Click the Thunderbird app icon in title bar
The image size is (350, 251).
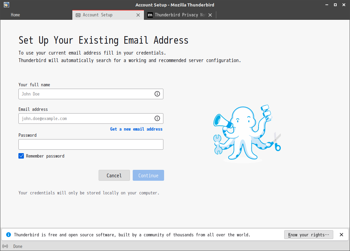(x=6, y=5)
